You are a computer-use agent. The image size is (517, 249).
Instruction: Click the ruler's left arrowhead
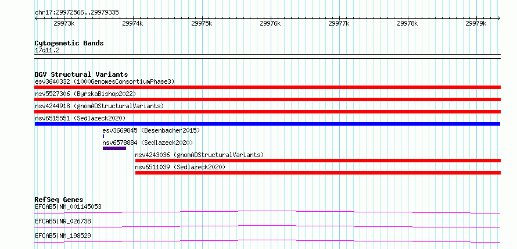coord(36,18)
